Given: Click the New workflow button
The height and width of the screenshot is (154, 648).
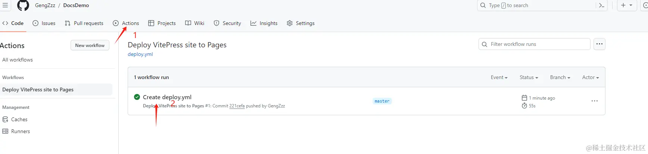Looking at the screenshot, I should (90, 45).
